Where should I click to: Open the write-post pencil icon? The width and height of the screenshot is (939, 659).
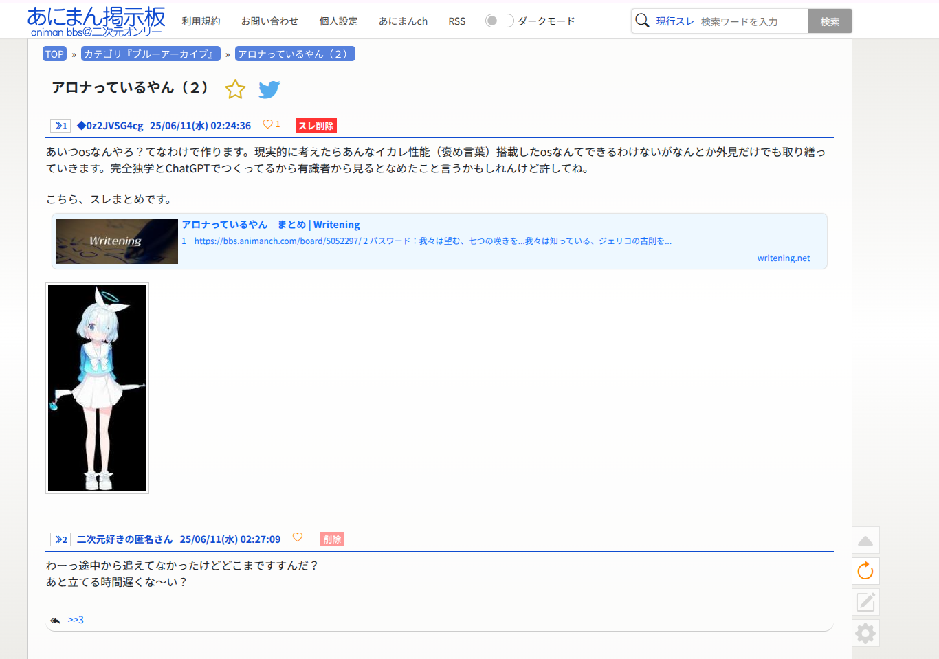click(x=865, y=602)
